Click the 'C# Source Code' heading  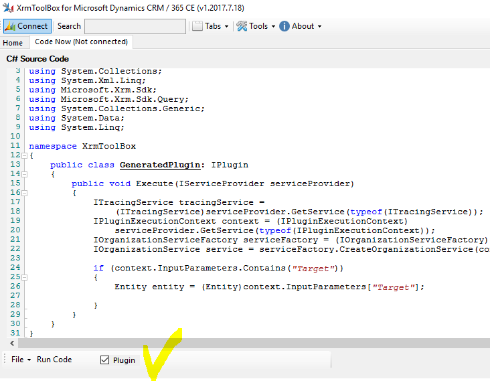coord(37,59)
